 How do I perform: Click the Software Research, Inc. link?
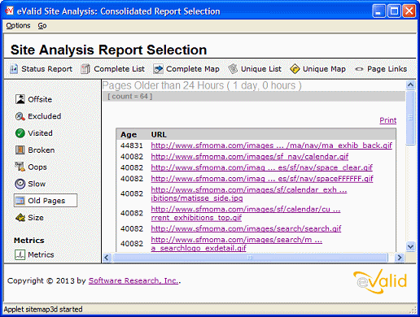(x=133, y=280)
